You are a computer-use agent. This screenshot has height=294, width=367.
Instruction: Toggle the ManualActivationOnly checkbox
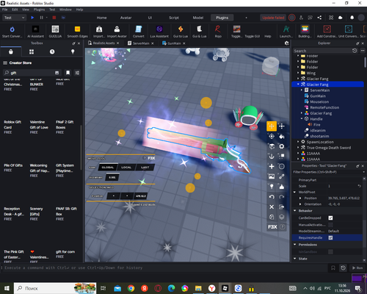[x=330, y=225]
